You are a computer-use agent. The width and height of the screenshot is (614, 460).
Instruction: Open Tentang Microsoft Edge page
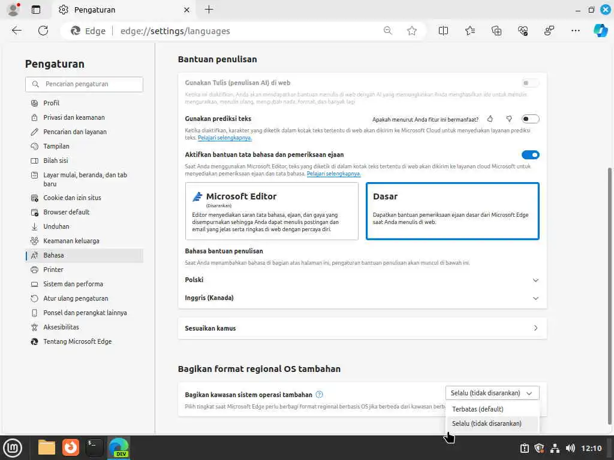[84, 341]
